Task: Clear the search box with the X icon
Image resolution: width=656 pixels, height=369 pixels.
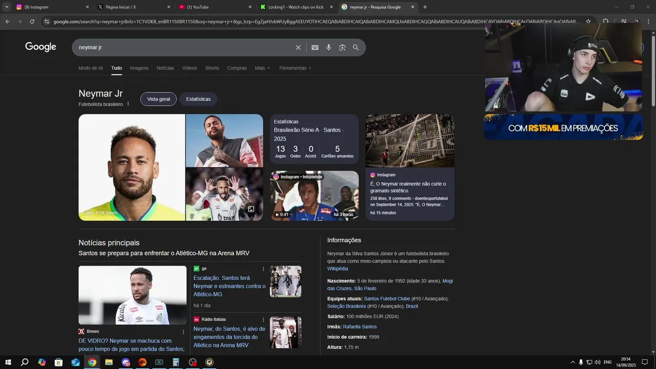Action: click(x=298, y=47)
